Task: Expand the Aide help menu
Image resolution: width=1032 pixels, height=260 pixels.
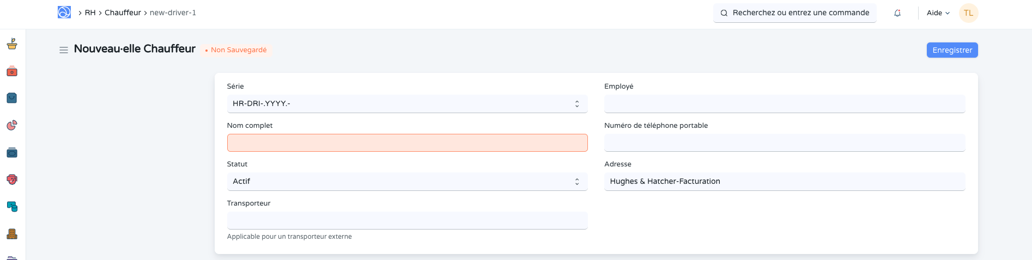Action: point(938,13)
